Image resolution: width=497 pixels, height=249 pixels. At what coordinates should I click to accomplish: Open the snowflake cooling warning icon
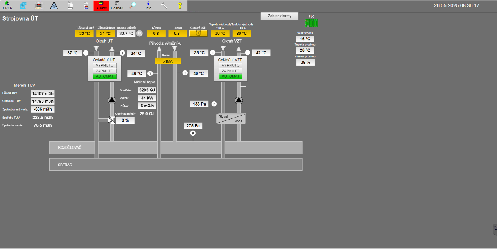pyautogui.click(x=54, y=5)
